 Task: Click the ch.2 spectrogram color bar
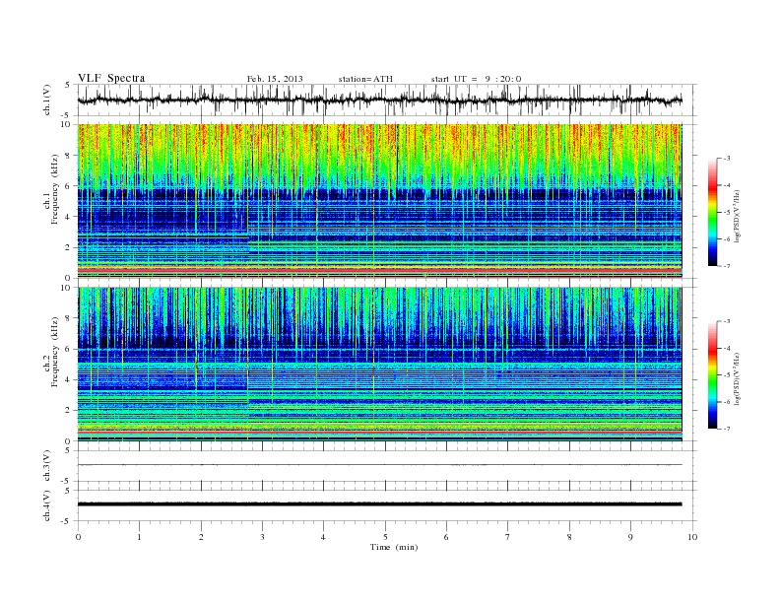(713, 374)
